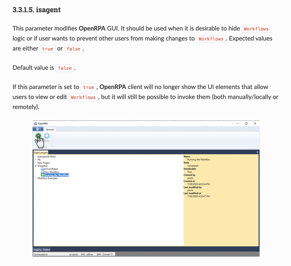Click the Stop button in the ribbon
Image resolution: width=291 pixels, height=266 pixels.
click(x=47, y=137)
